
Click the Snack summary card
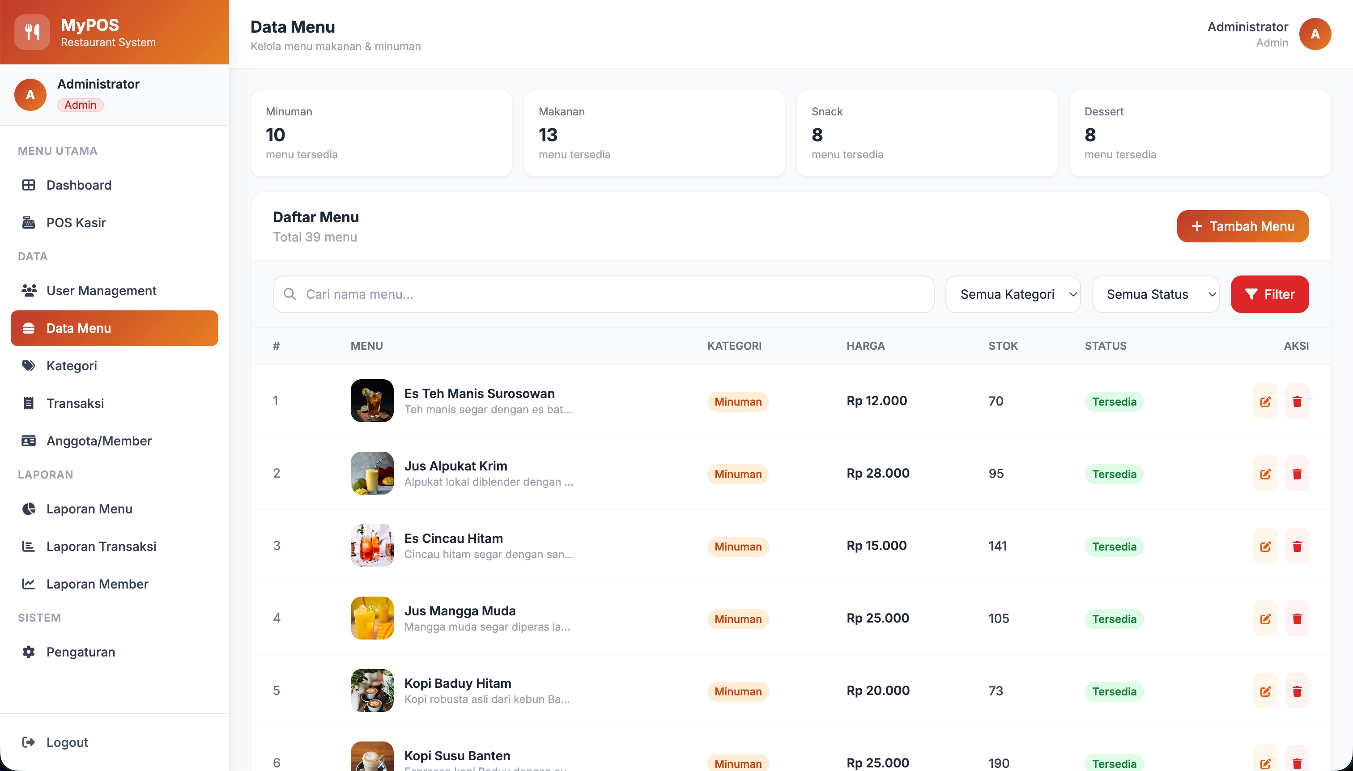coord(927,133)
